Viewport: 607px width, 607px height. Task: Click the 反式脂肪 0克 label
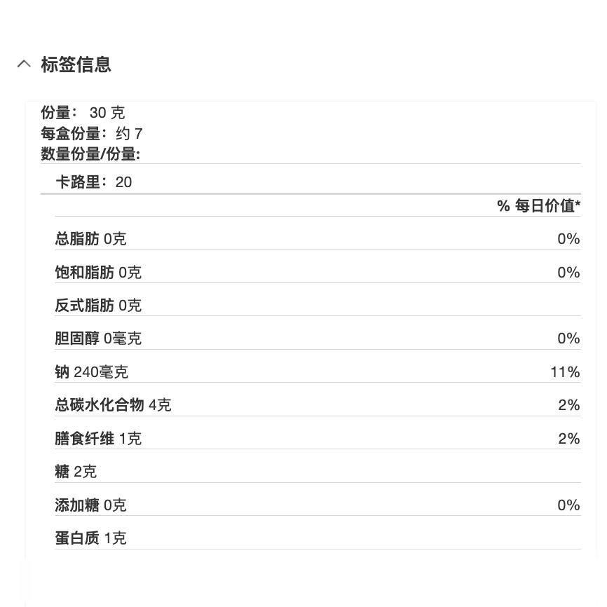(x=98, y=306)
